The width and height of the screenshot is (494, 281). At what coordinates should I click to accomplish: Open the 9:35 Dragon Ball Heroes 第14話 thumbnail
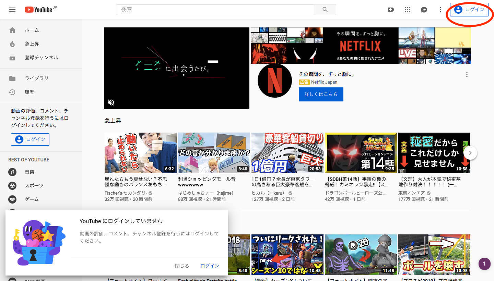click(361, 153)
